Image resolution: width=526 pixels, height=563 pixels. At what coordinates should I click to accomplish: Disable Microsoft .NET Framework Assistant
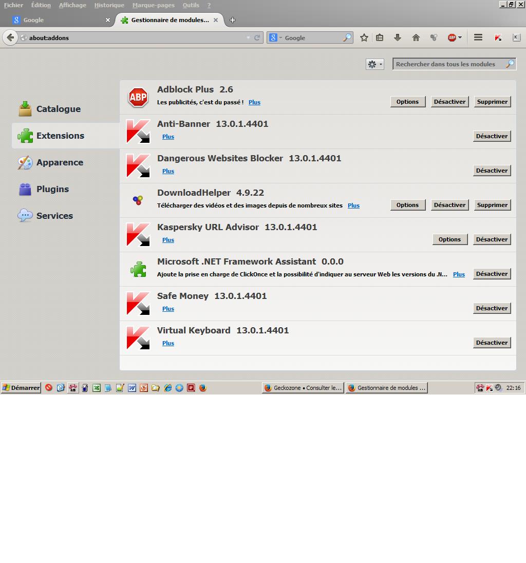pyautogui.click(x=492, y=274)
